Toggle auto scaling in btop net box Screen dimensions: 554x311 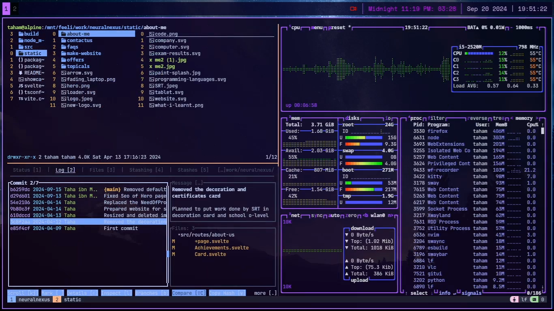pos(334,215)
